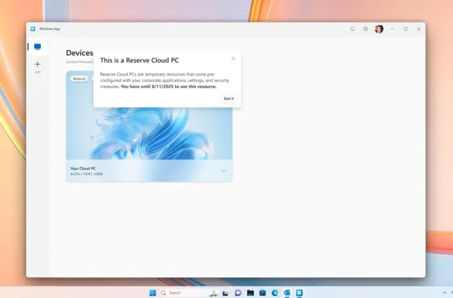The height and width of the screenshot is (298, 453).
Task: Click the '4vCPU | 16GB | 128GB' specs text
Action: (x=86, y=174)
